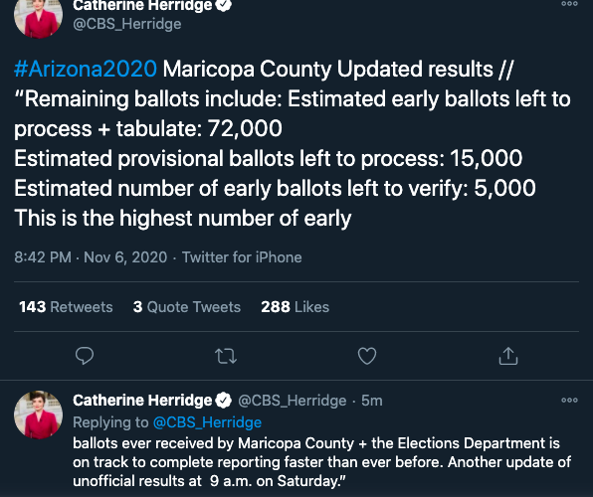The image size is (593, 497).
Task: Click the 5m timestamp on the reply
Action: click(x=372, y=401)
